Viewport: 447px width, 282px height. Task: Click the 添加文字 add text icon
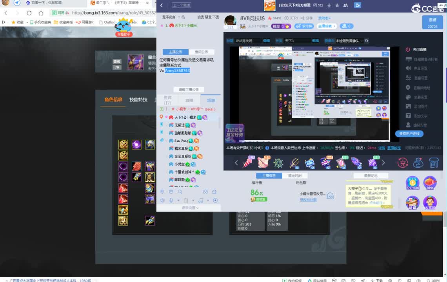tap(408, 116)
